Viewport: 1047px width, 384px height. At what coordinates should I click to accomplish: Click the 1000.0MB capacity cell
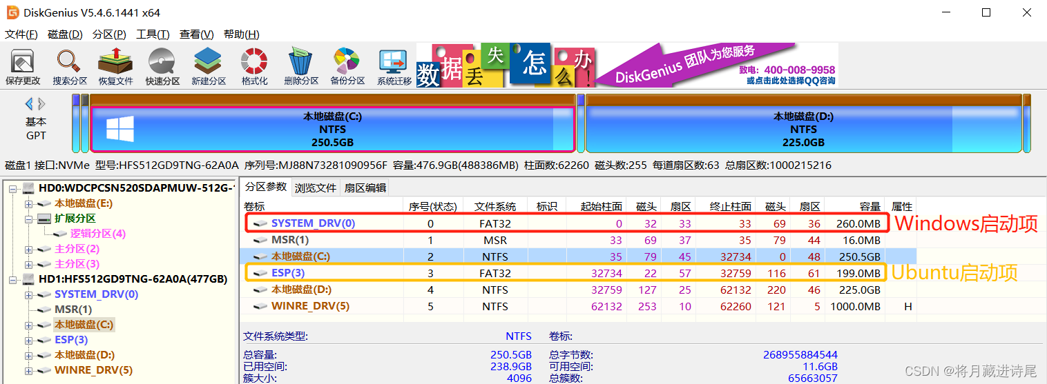click(x=856, y=306)
